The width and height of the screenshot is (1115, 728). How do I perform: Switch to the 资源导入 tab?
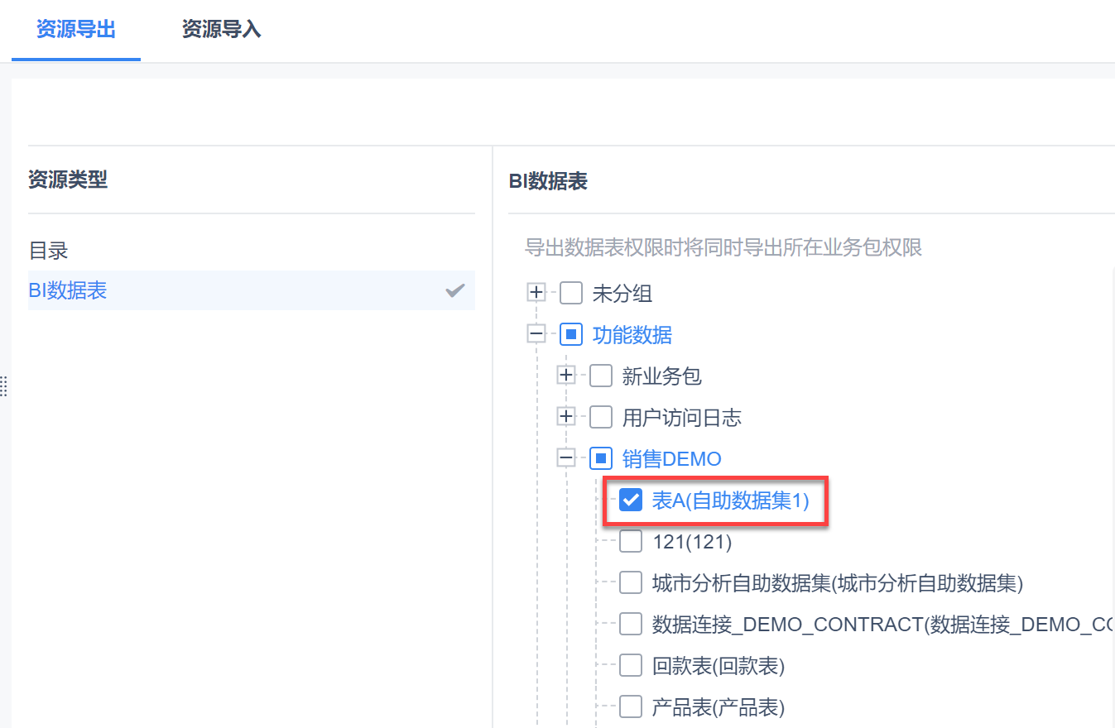[x=222, y=30]
